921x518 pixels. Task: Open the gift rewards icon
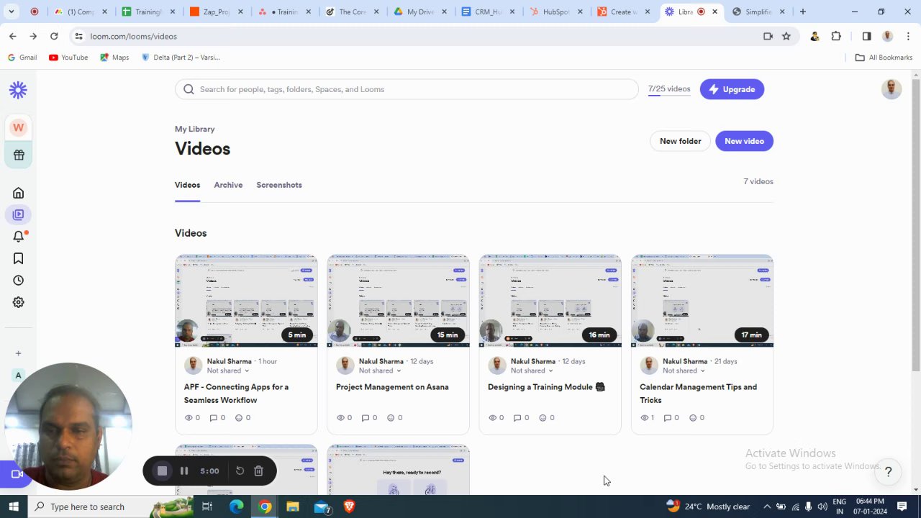click(x=18, y=155)
